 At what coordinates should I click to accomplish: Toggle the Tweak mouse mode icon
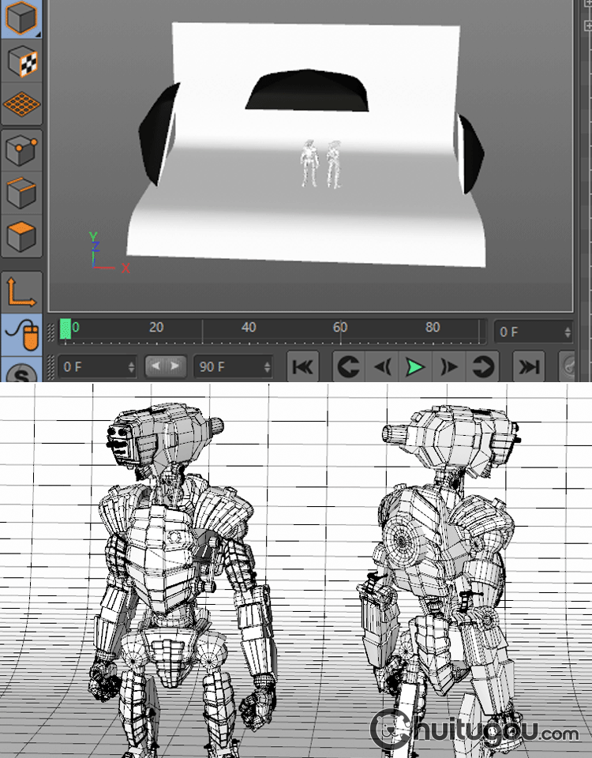tap(21, 334)
